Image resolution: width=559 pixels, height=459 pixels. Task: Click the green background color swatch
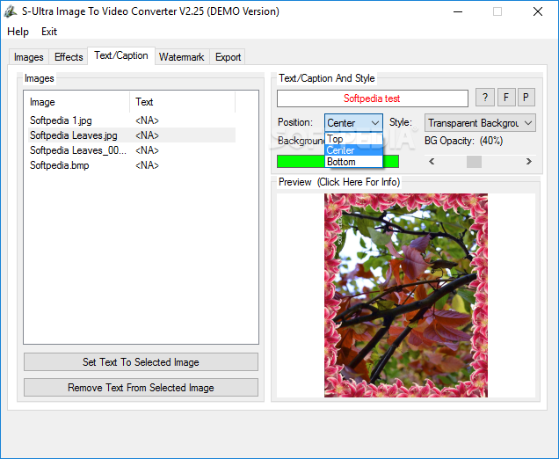point(338,162)
